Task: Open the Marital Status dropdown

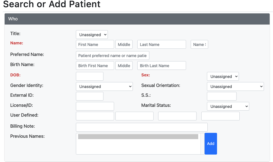Action: (x=228, y=106)
